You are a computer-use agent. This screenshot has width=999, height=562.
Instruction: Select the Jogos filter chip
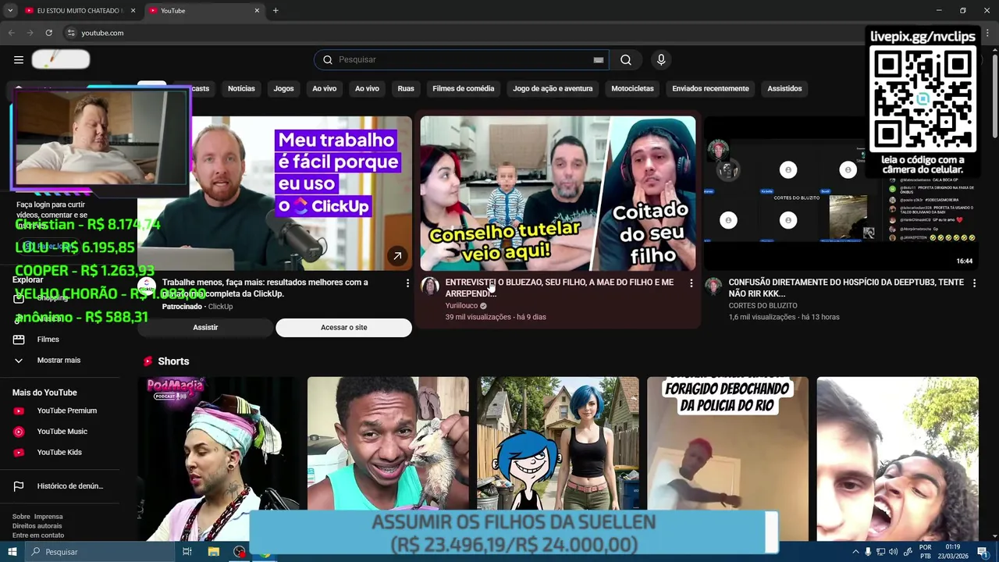283,89
